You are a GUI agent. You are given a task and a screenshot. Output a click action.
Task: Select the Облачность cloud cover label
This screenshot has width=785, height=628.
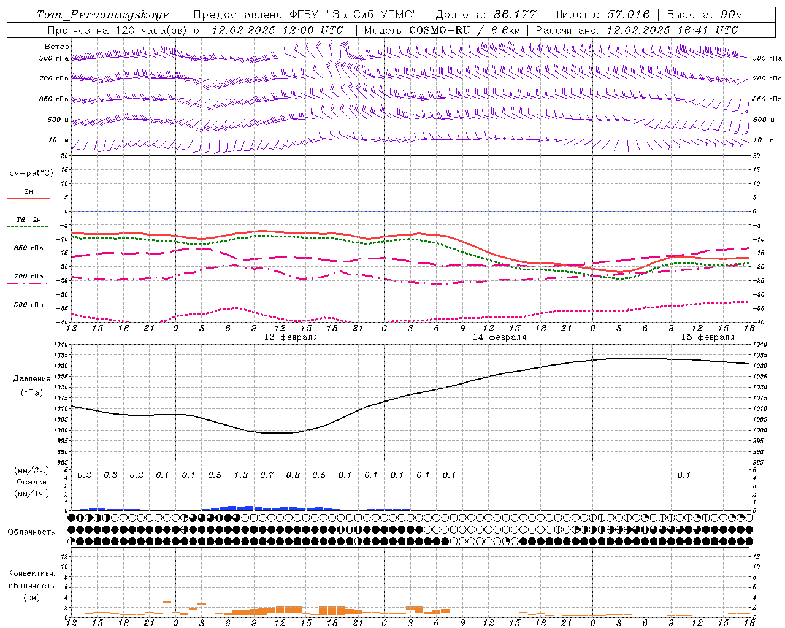tap(31, 532)
